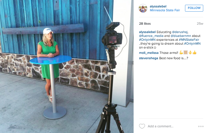Open moli_melissa commenter profile
The height and width of the screenshot is (133, 208).
149,53
